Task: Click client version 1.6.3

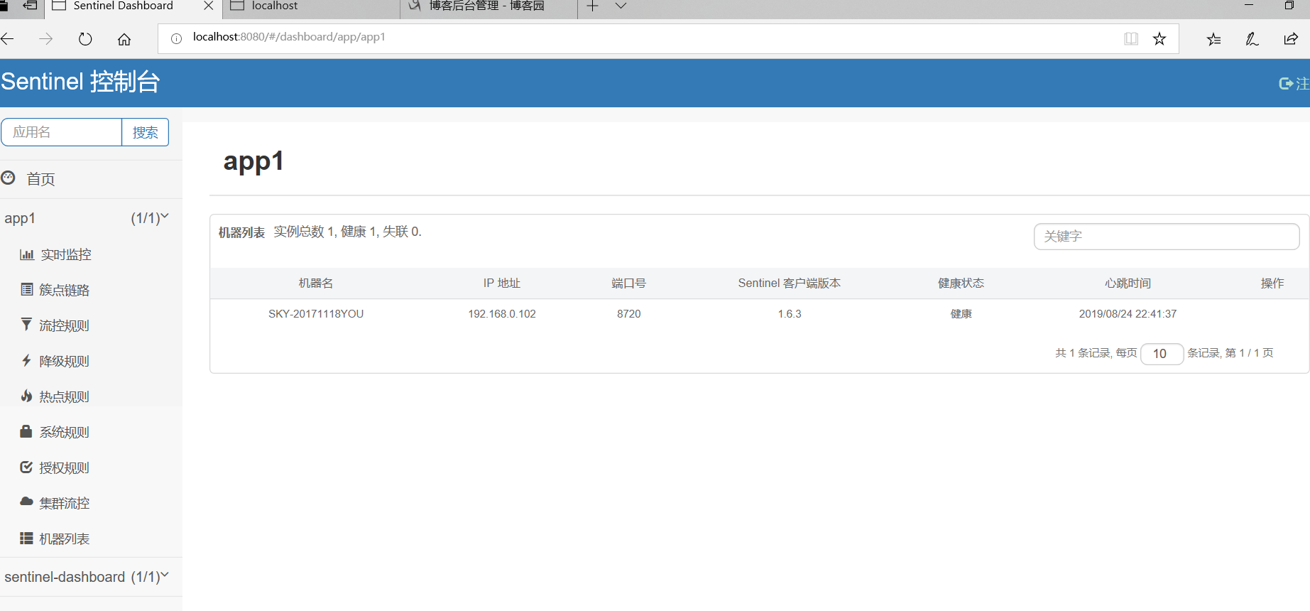Action: [x=790, y=314]
